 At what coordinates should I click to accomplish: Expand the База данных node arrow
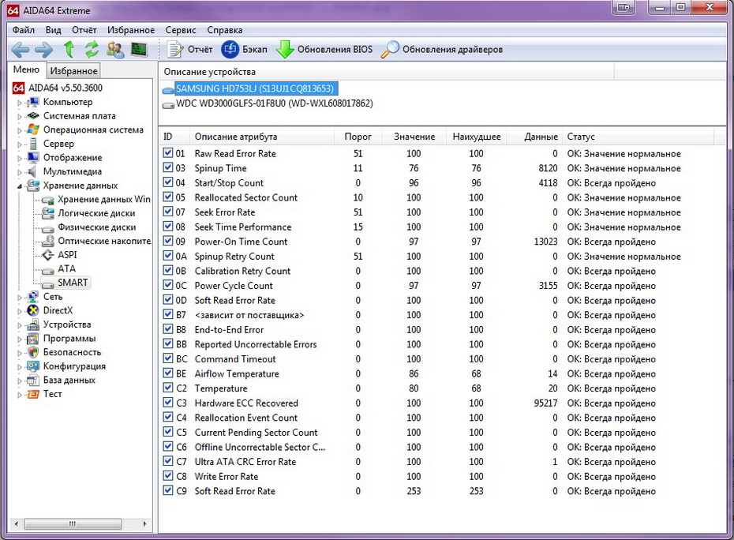pyautogui.click(x=20, y=381)
